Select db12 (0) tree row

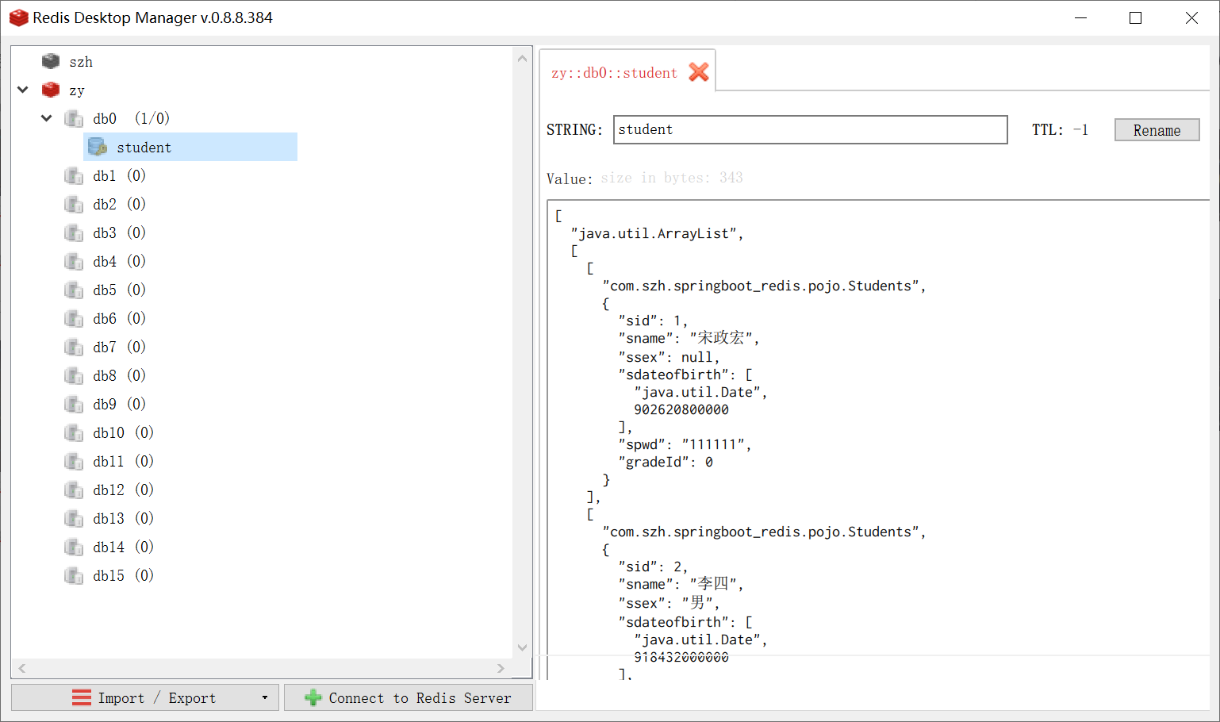coord(123,490)
